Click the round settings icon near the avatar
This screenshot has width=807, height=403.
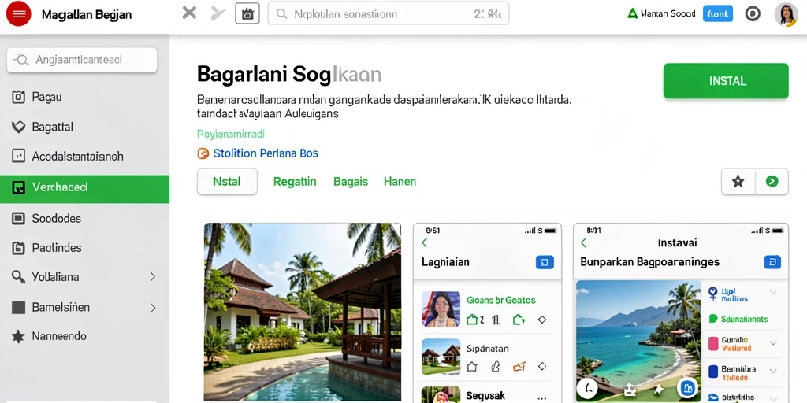click(753, 14)
